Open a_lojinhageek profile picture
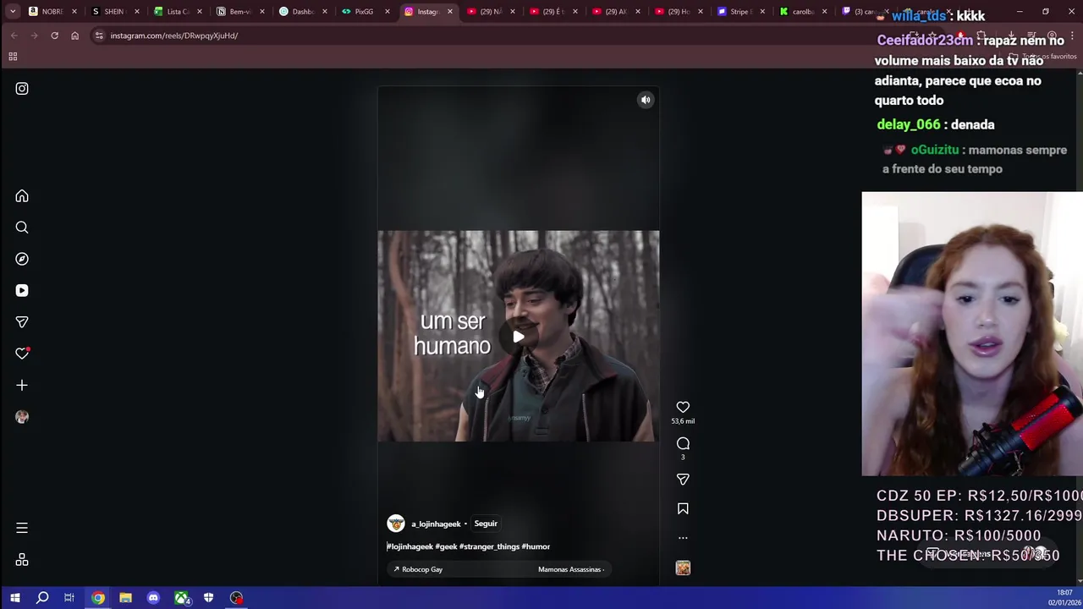This screenshot has height=609, width=1083. click(x=395, y=524)
